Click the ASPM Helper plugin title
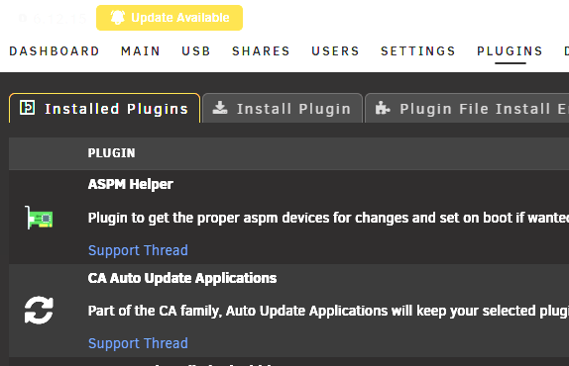The image size is (569, 366). pyautogui.click(x=131, y=184)
